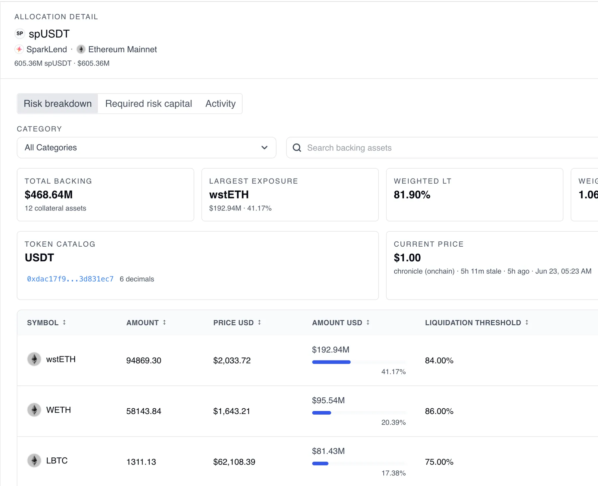
Task: Sort table by Amount arrow icon
Action: [x=164, y=322]
